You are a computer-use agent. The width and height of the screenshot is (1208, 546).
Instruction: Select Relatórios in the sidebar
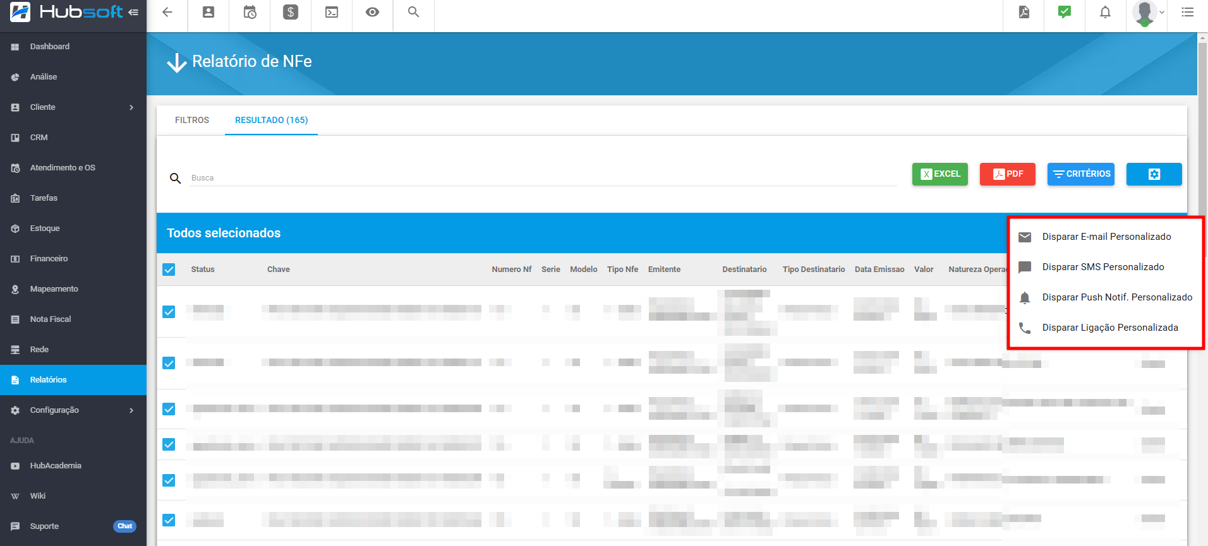tap(73, 380)
